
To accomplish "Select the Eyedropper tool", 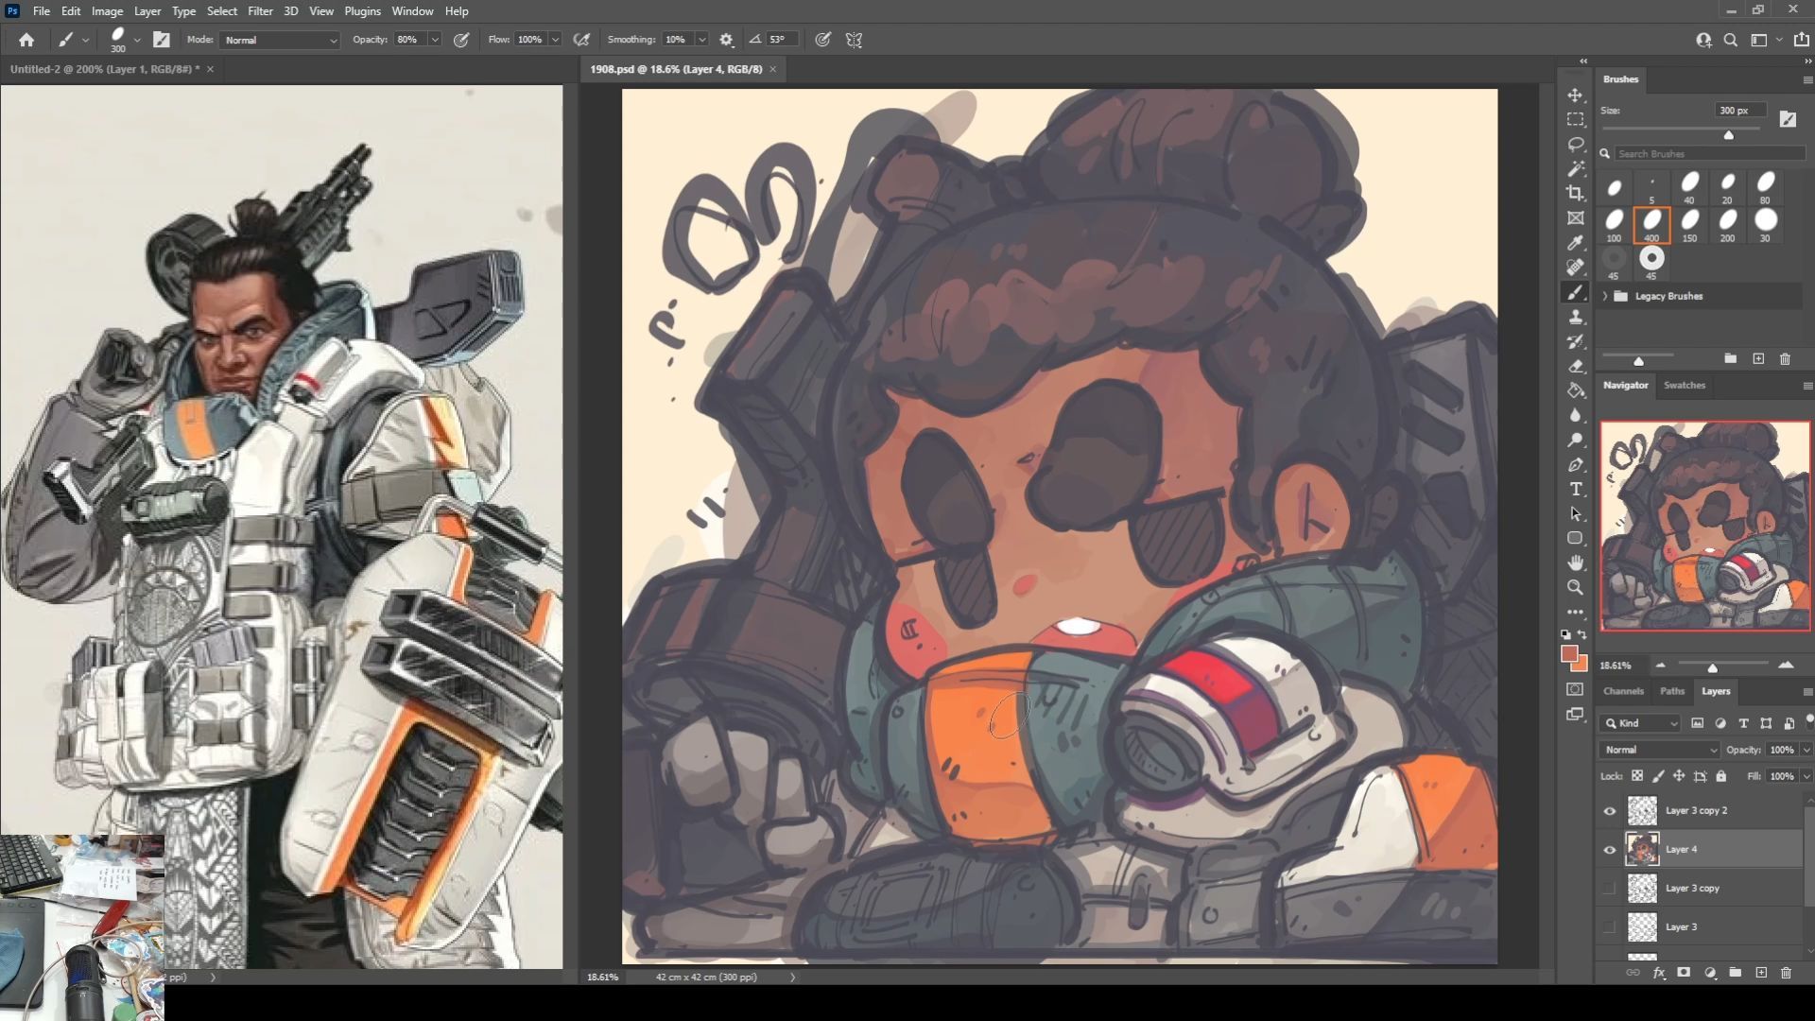I will 1575,243.
